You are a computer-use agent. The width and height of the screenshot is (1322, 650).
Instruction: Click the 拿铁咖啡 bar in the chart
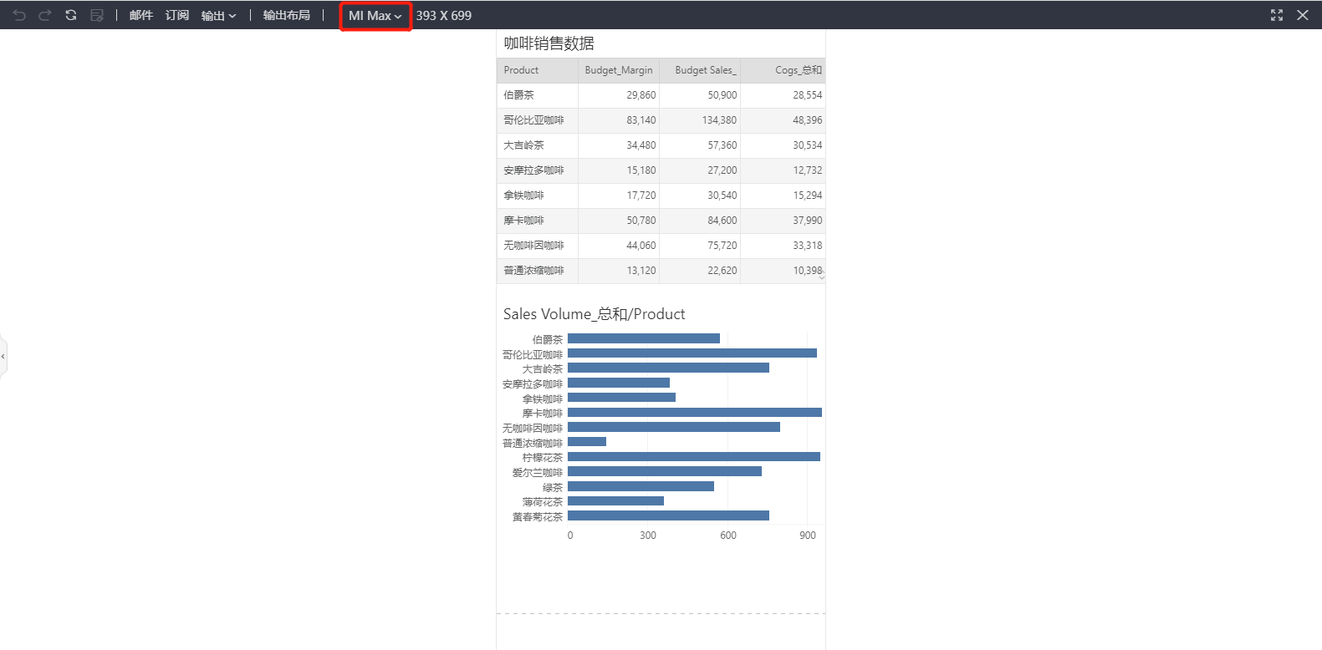click(621, 398)
